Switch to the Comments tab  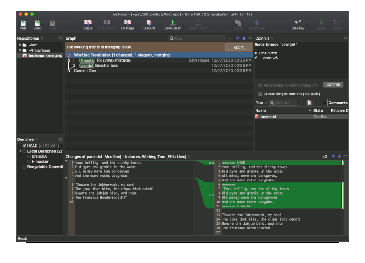338,103
